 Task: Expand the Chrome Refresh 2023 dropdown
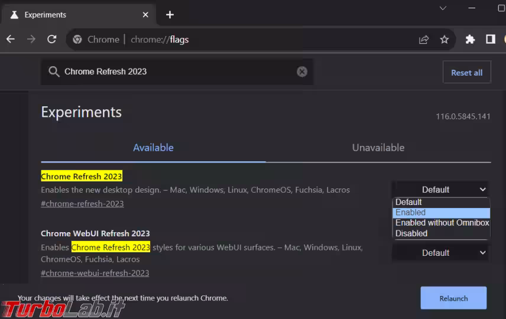click(x=441, y=190)
